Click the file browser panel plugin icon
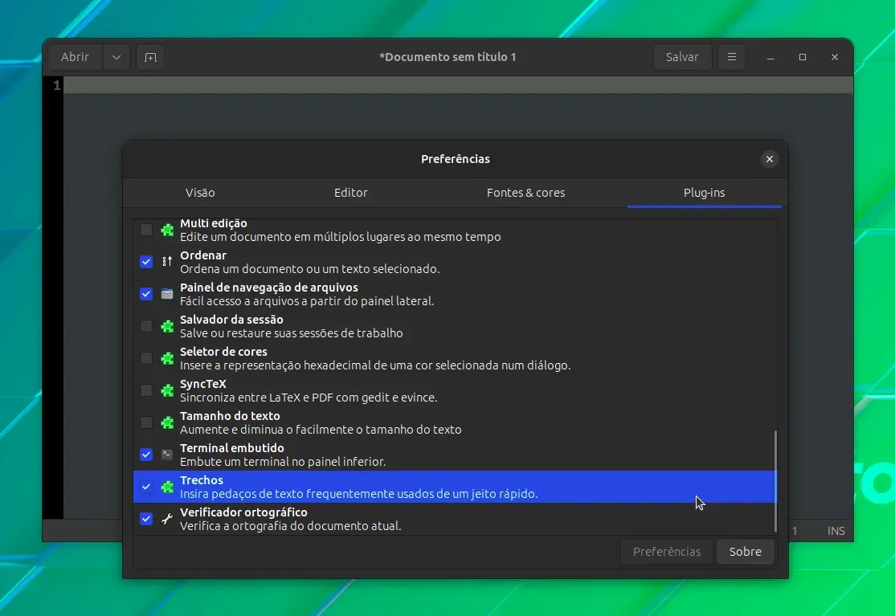Viewport: 895px width, 616px height. (167, 294)
